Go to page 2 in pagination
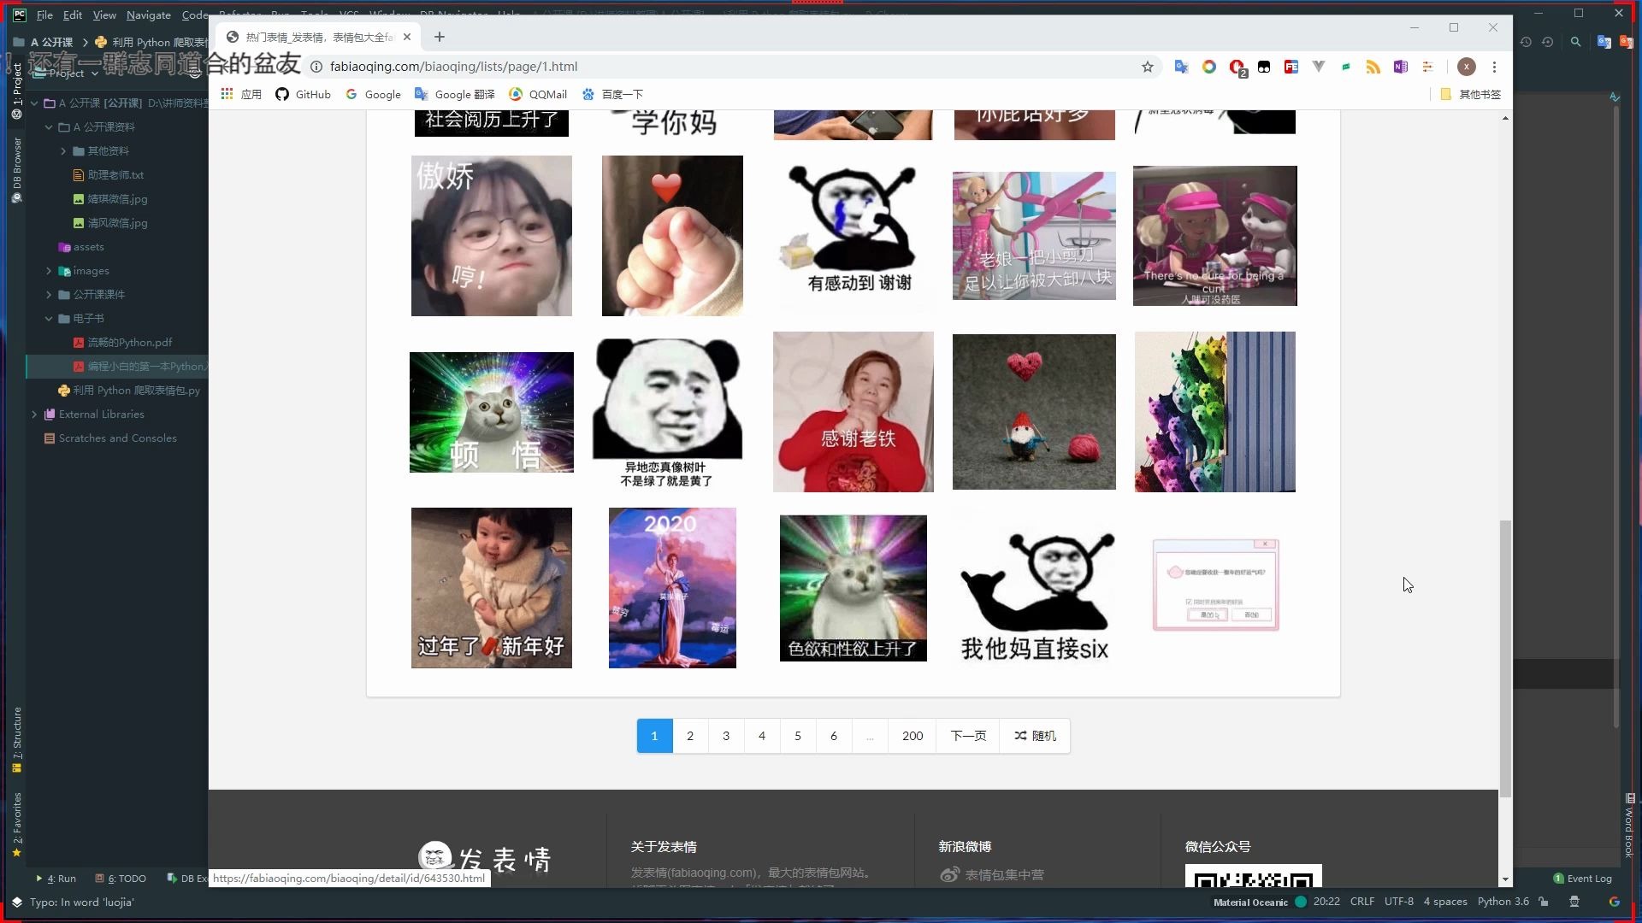Viewport: 1642px width, 923px height. [x=690, y=736]
